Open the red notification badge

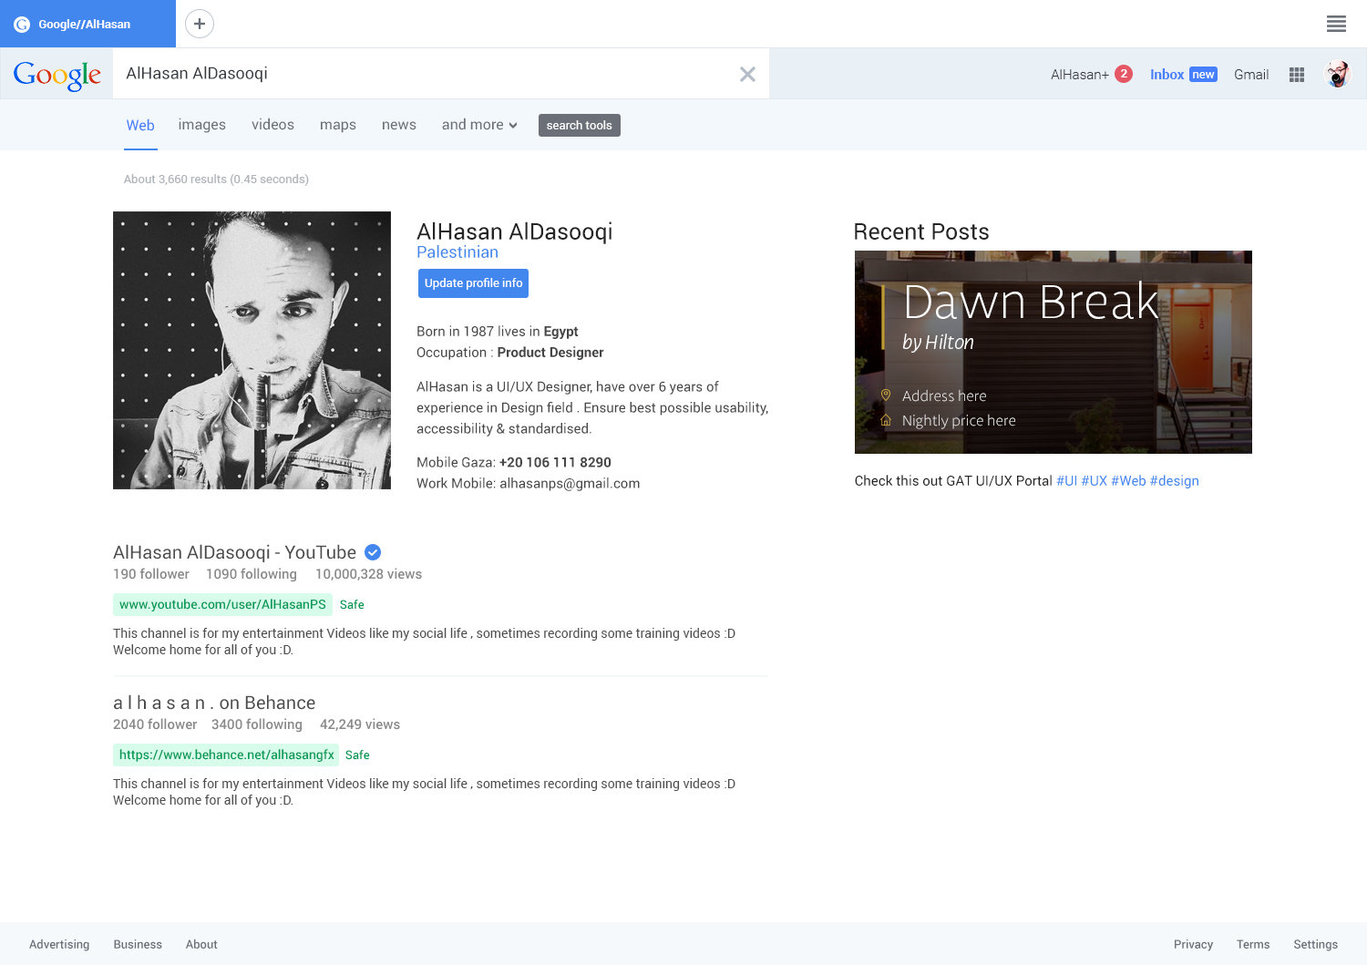click(1124, 74)
